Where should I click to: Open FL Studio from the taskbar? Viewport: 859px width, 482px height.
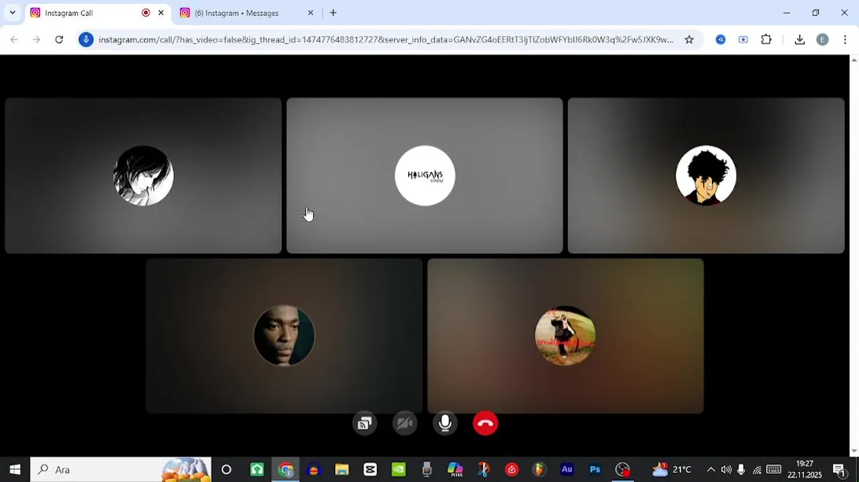539,469
